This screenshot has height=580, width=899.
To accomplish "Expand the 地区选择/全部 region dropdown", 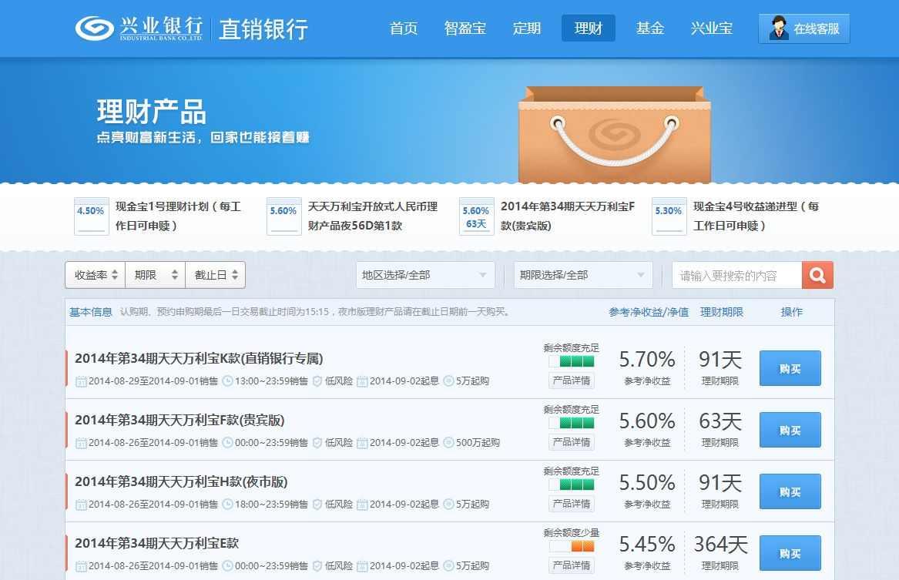I will click(x=424, y=275).
